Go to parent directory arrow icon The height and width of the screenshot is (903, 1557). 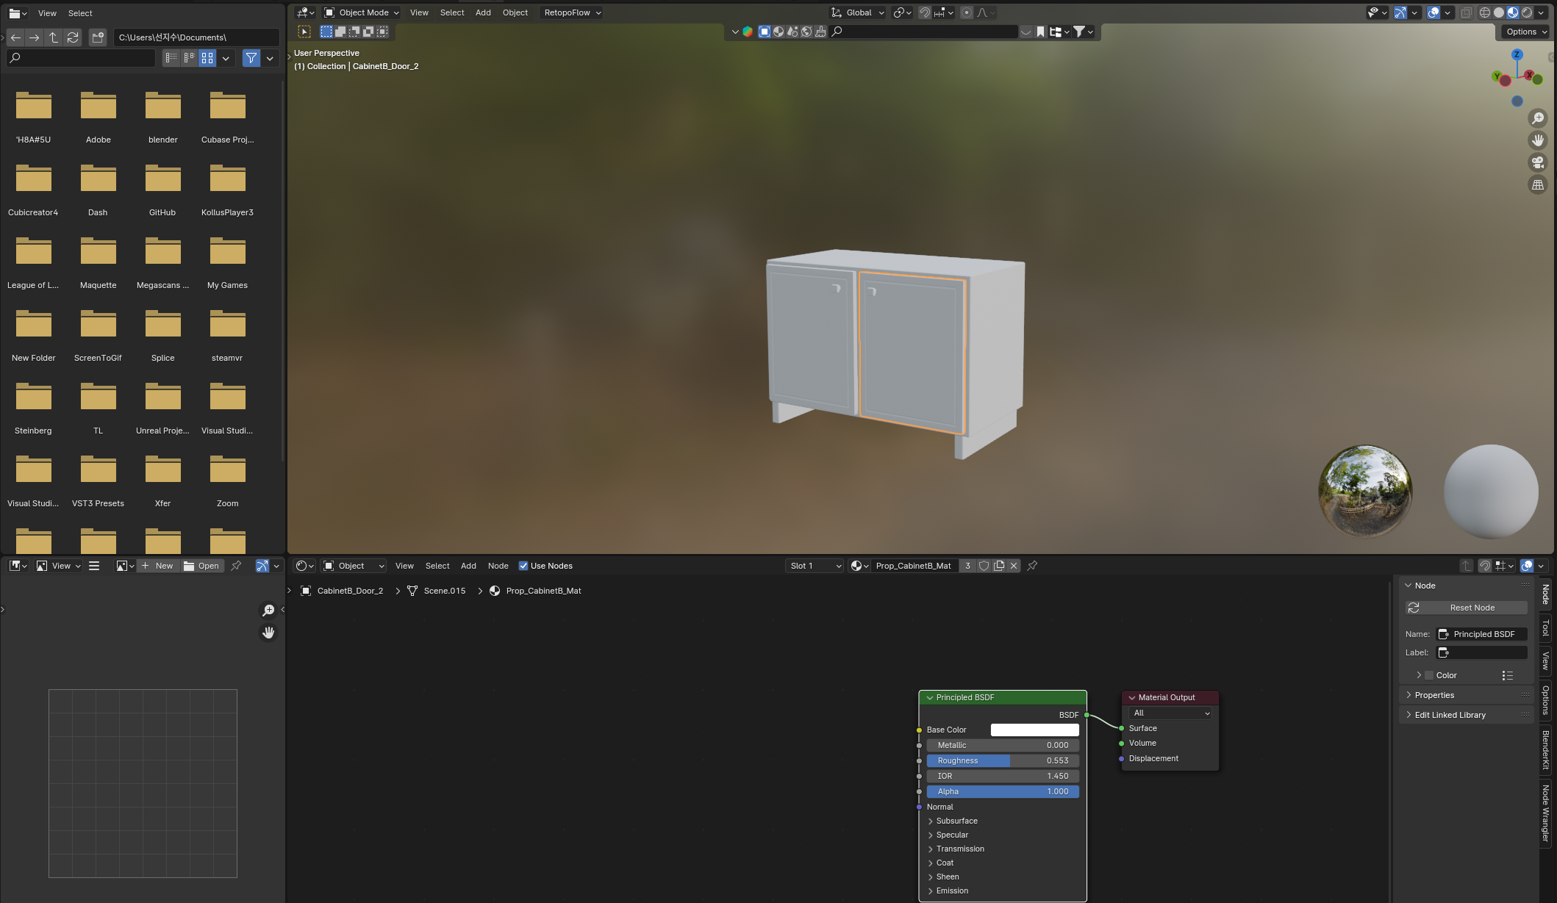(54, 37)
